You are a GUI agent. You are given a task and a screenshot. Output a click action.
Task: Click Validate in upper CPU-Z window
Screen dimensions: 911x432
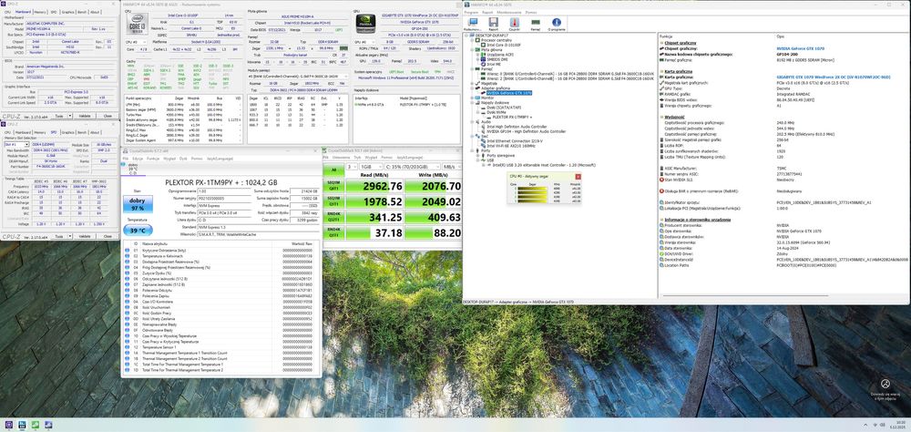pyautogui.click(x=84, y=116)
